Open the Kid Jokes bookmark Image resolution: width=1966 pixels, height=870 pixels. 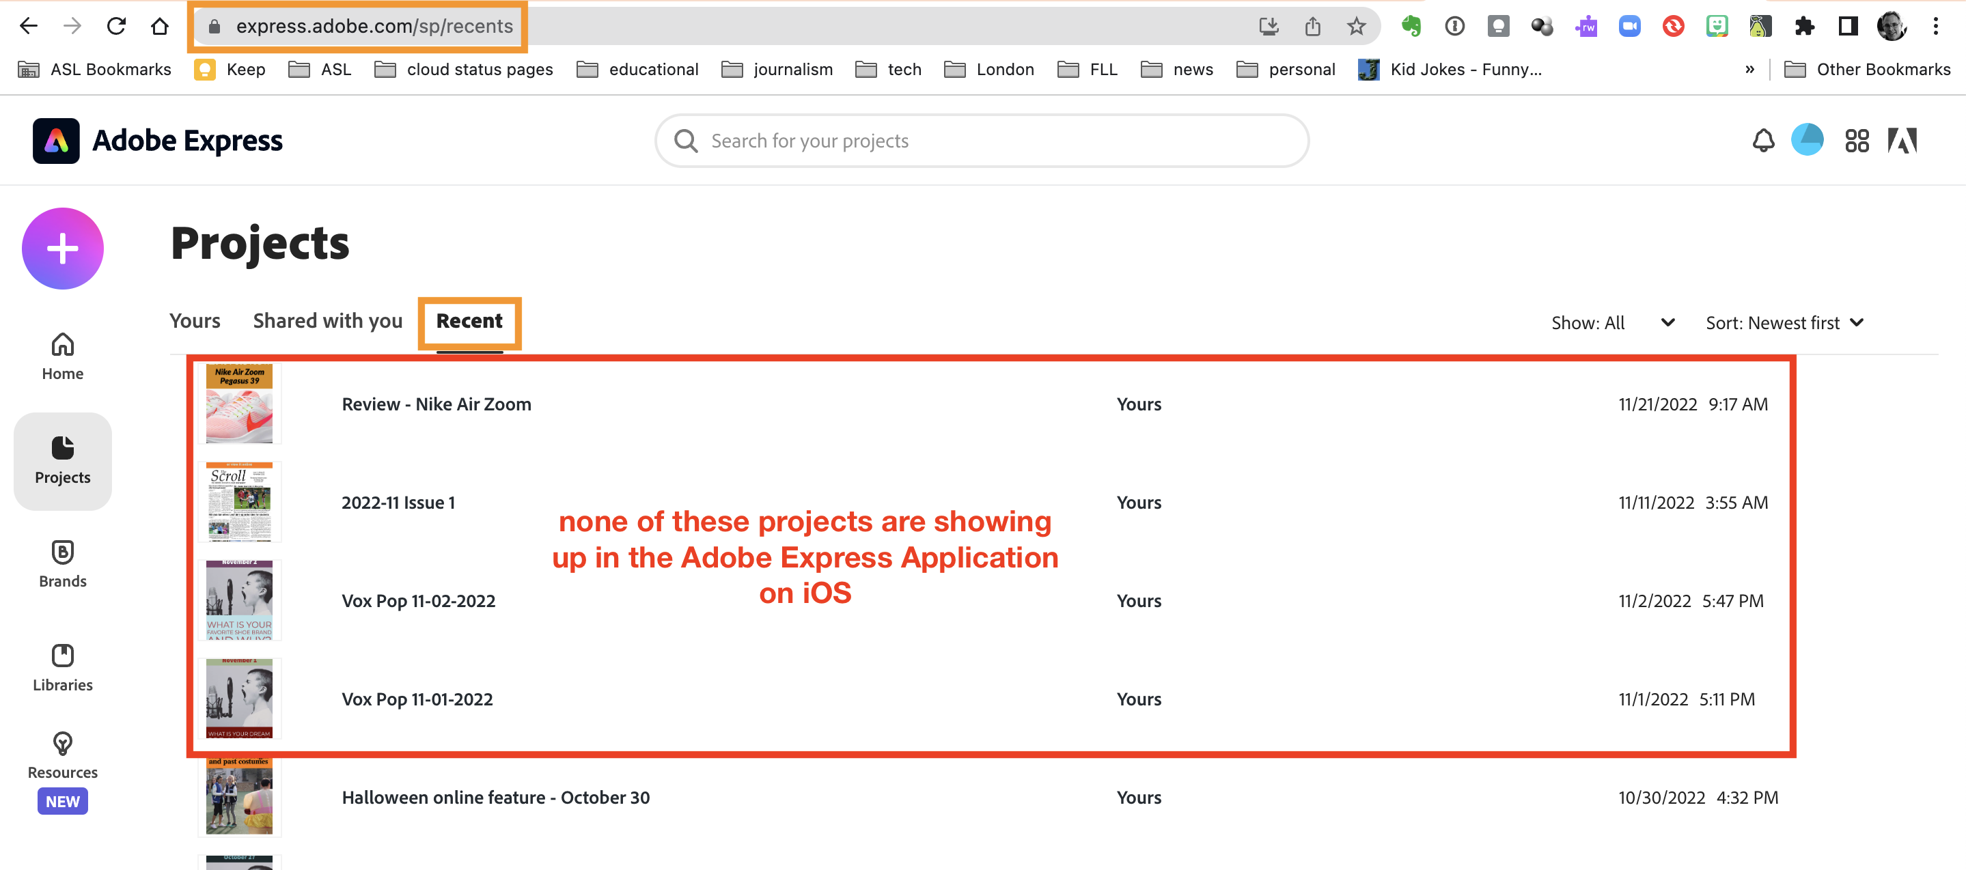point(1452,69)
